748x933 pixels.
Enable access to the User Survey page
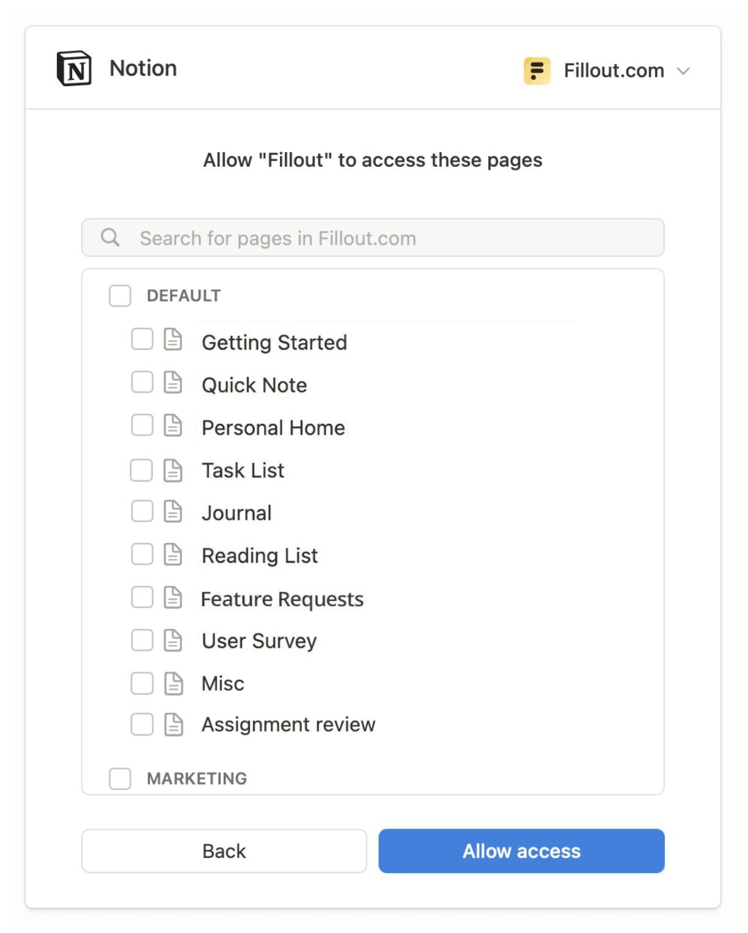coord(142,639)
